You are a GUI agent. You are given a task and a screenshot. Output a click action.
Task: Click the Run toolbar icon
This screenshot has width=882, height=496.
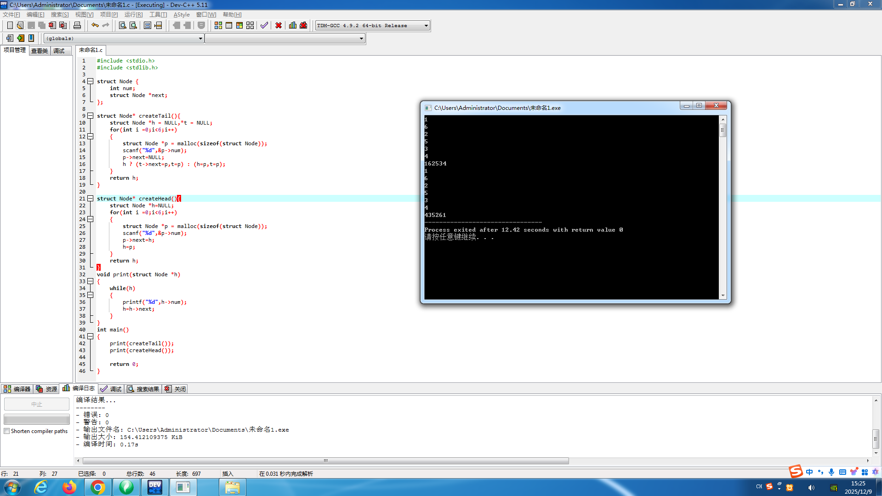pyautogui.click(x=229, y=25)
